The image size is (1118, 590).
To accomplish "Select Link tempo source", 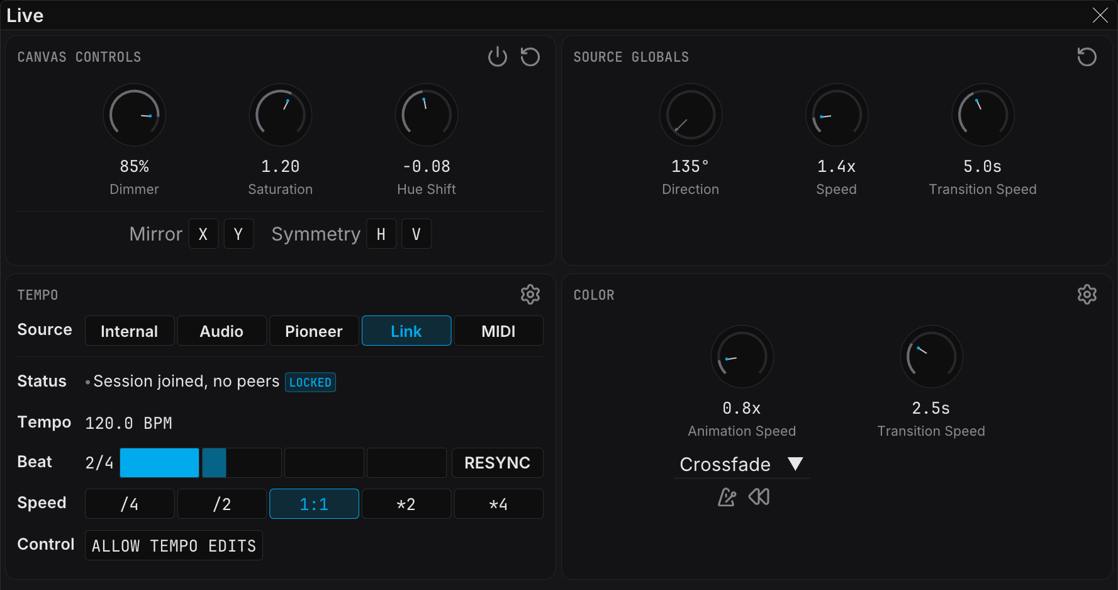I will (x=406, y=331).
